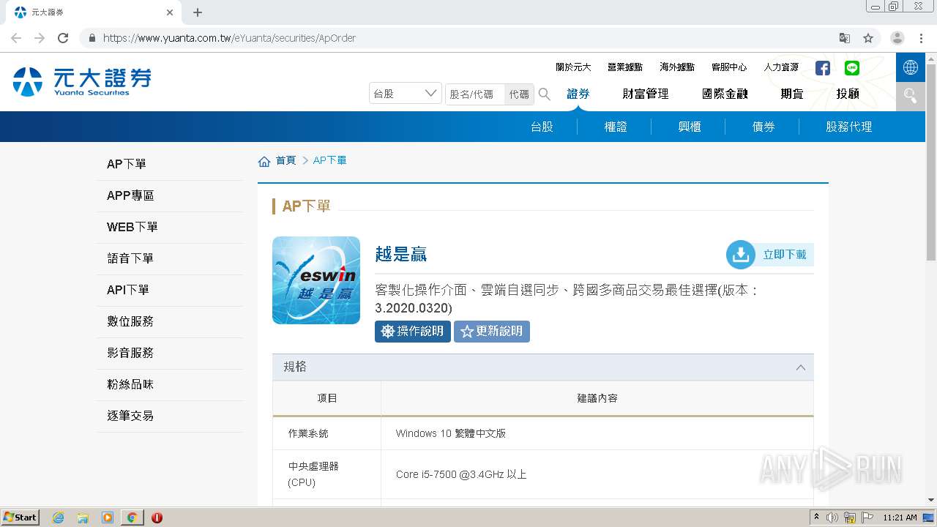View site security padlock info

point(92,38)
